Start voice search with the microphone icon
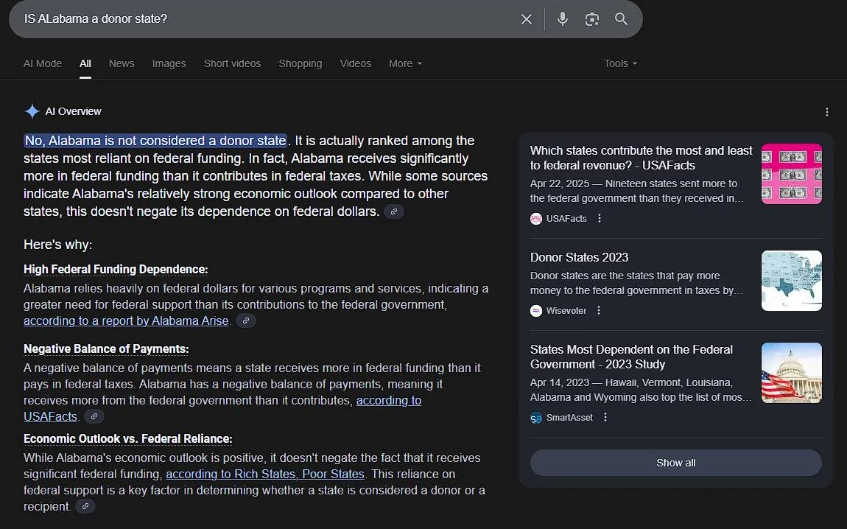The image size is (847, 529). tap(562, 19)
